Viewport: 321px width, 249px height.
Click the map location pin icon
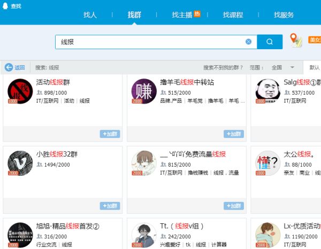(x=295, y=40)
